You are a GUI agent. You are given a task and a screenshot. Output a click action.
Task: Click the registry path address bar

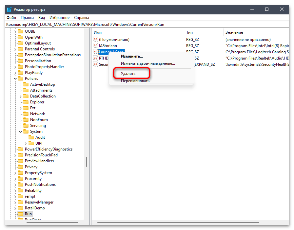point(147,25)
